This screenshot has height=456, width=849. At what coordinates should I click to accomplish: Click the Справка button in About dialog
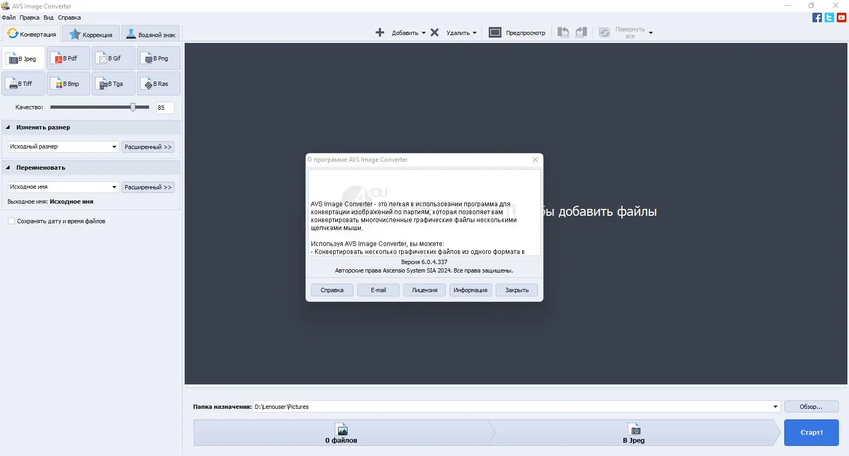pyautogui.click(x=332, y=290)
